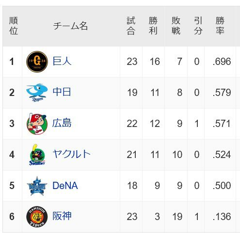Click the 勝利 column header
This screenshot has width=240, height=237.
tap(153, 26)
